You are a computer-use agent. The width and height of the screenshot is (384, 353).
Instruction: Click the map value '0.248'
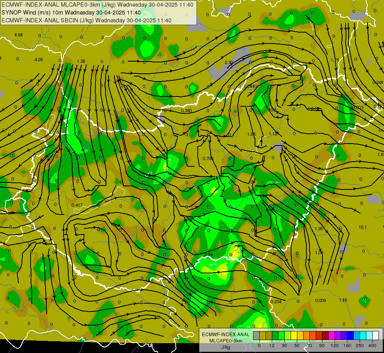point(378,82)
